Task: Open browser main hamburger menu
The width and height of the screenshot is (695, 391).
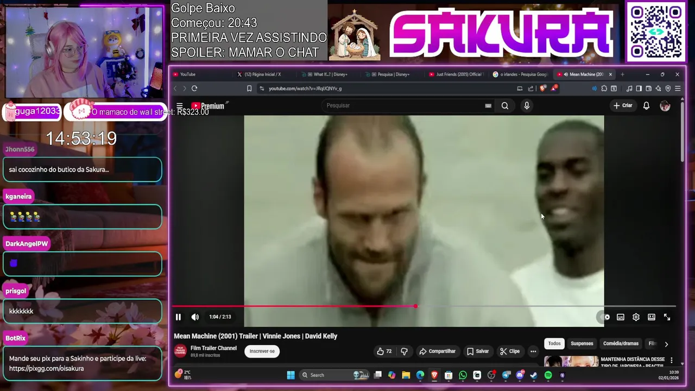Action: pos(678,89)
